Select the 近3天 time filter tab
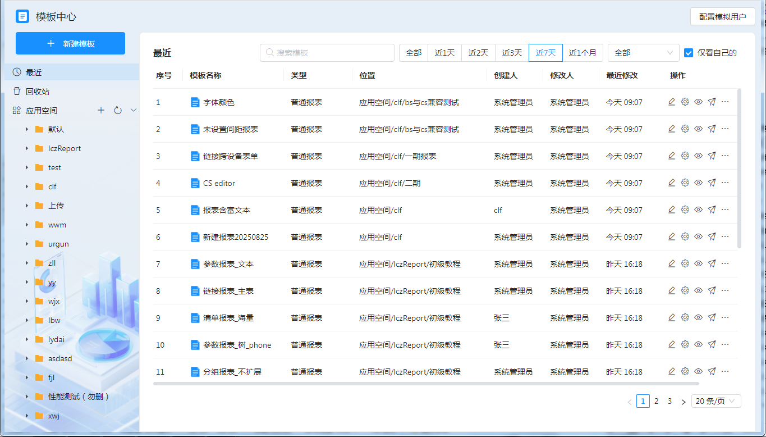The image size is (766, 437). 512,53
